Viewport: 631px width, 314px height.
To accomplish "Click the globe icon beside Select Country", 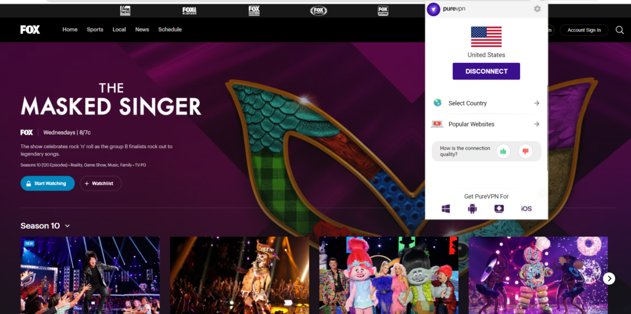I will pyautogui.click(x=438, y=103).
